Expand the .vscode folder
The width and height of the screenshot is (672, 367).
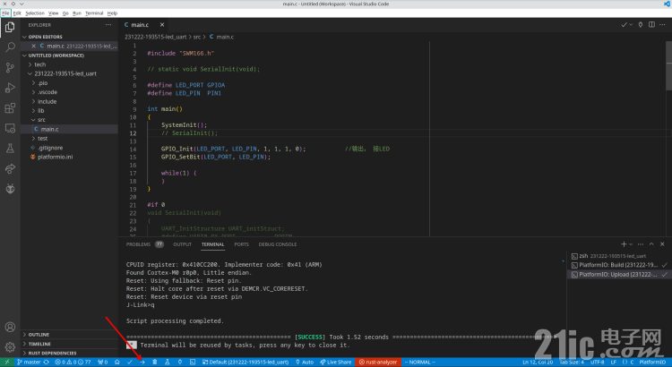[47, 92]
